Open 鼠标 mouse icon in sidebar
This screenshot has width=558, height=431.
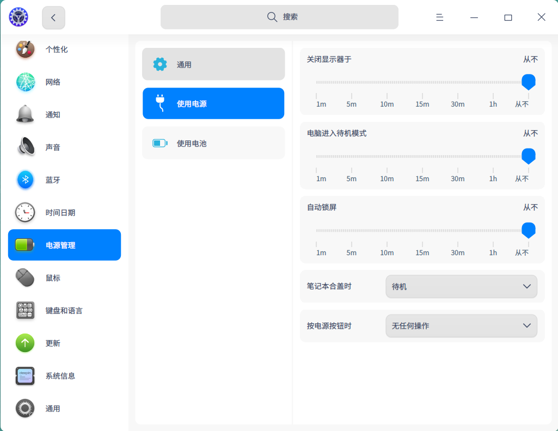pos(25,278)
